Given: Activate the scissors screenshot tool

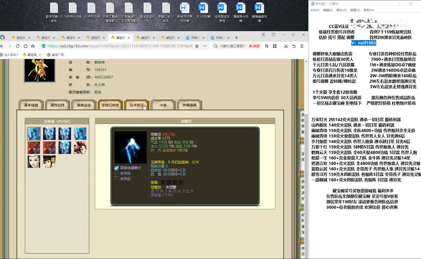Looking at the screenshot, I should [286, 46].
